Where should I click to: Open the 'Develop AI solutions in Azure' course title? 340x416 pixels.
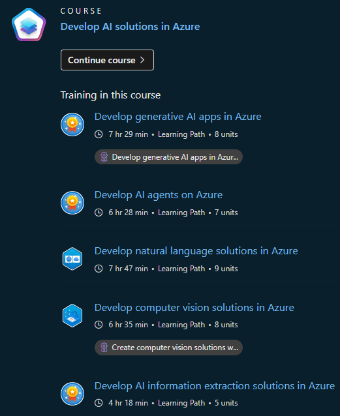coord(130,27)
